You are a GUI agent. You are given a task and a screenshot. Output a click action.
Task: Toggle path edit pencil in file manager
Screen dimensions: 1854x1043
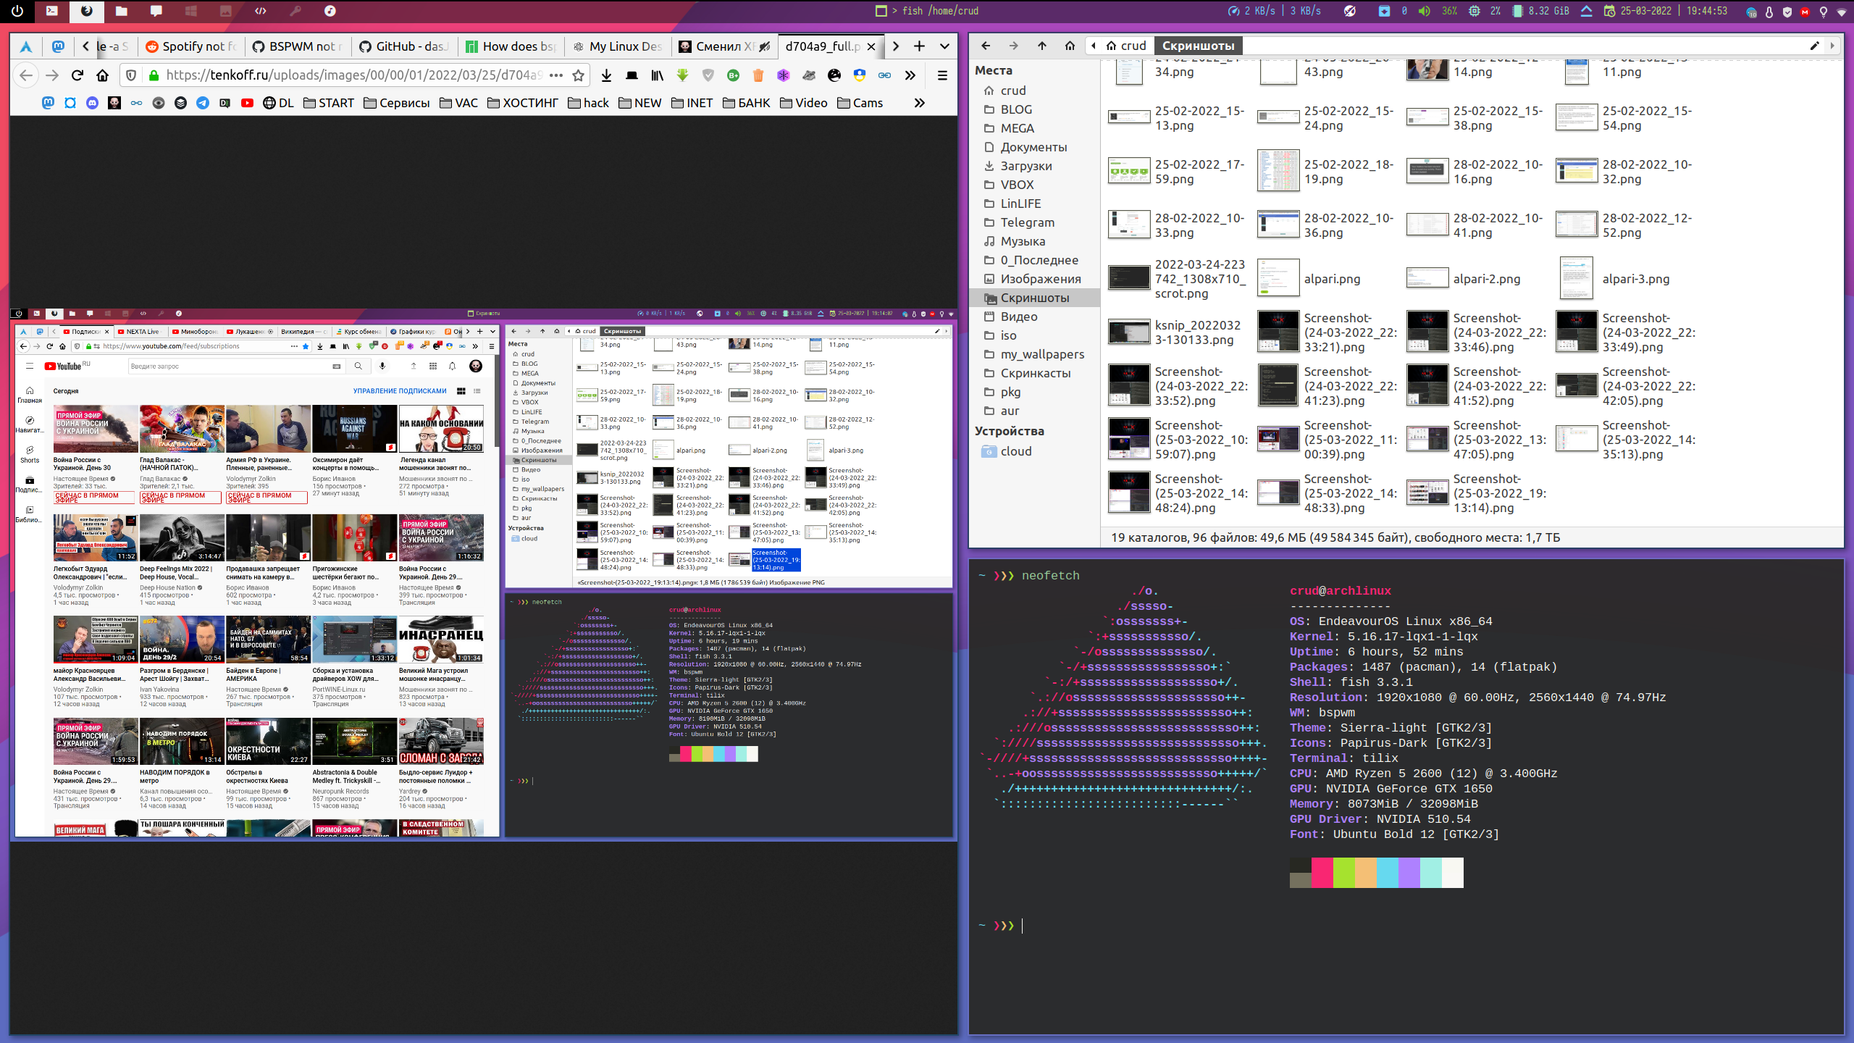pos(1814,46)
